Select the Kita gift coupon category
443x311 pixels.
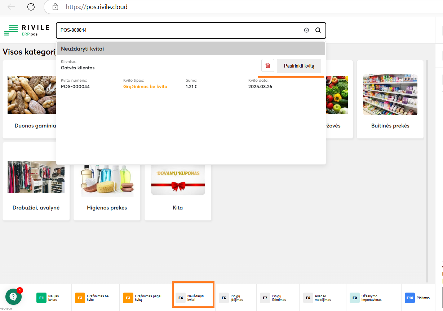pyautogui.click(x=178, y=181)
